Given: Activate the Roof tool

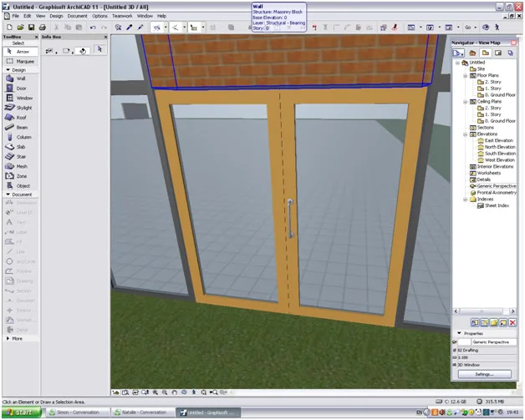Looking at the screenshot, I should click(x=20, y=118).
